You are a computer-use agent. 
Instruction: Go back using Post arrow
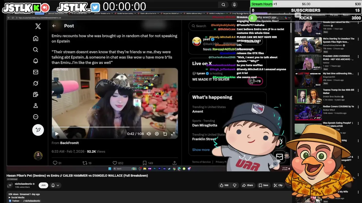tap(54, 26)
